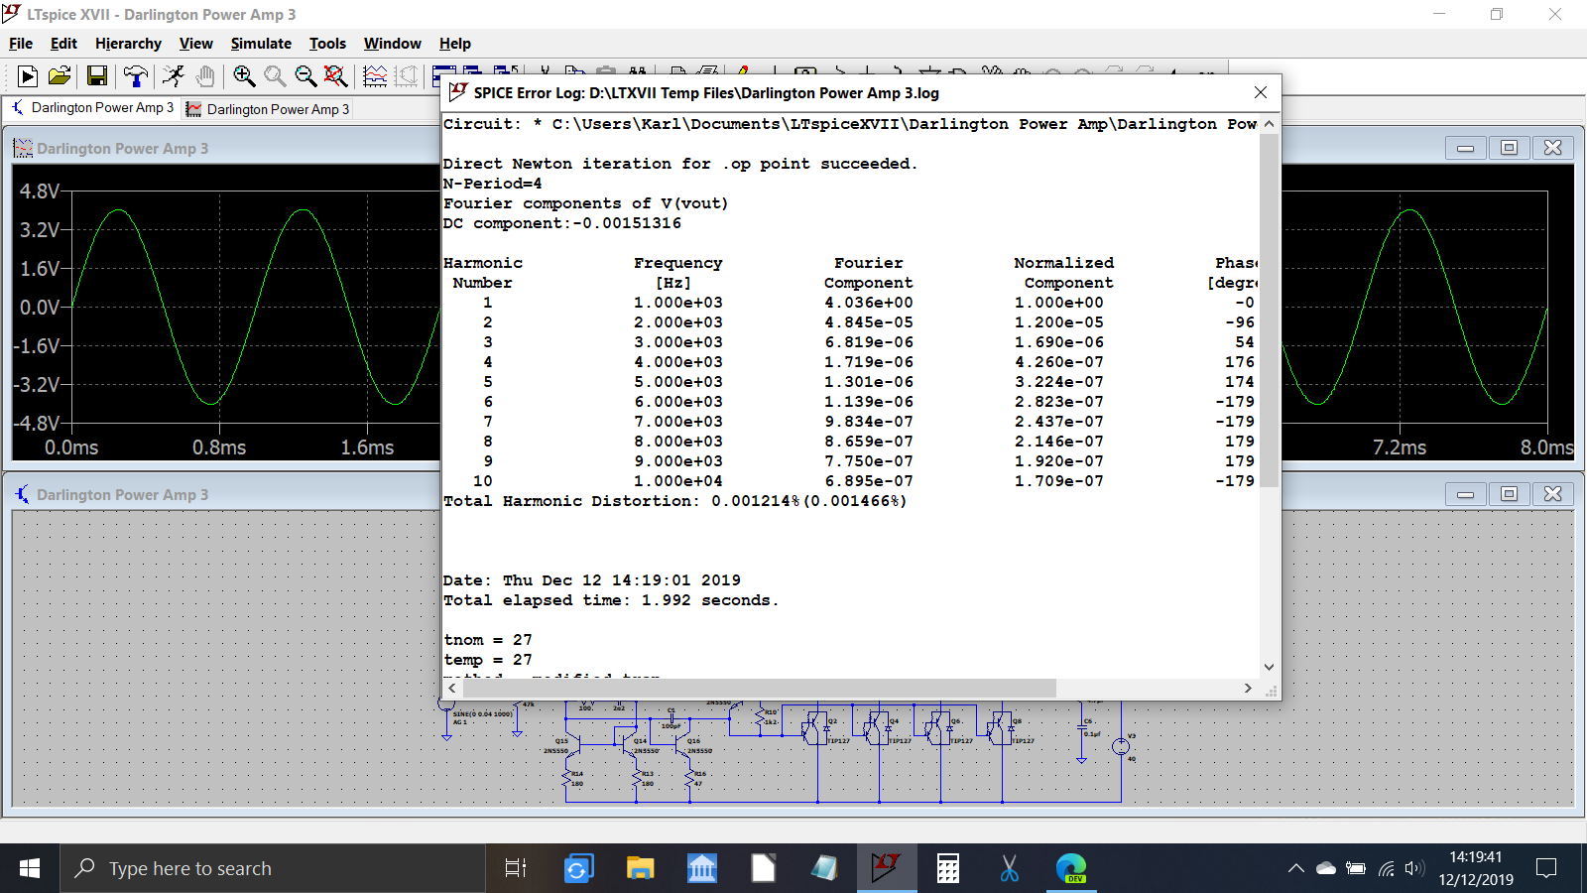The image size is (1587, 893).
Task: Open a file with the folder icon
Action: coord(60,76)
